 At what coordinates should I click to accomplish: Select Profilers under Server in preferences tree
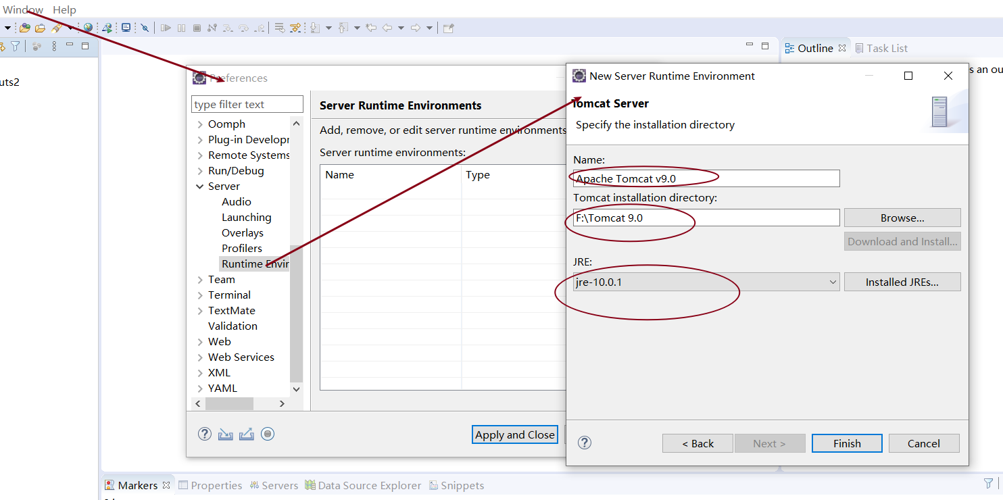click(241, 249)
